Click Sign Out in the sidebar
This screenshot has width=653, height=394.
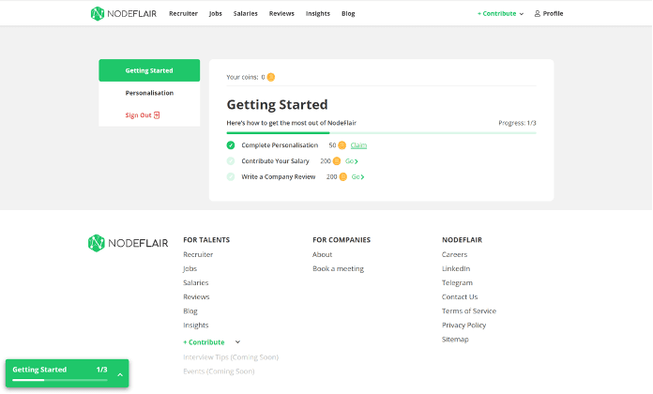tap(143, 115)
